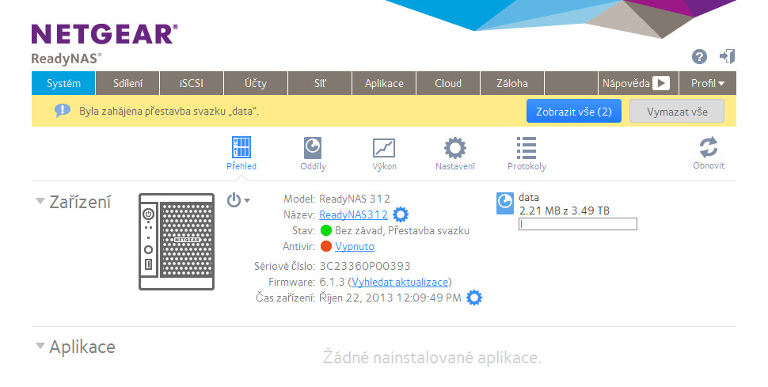The image size is (768, 387).
Task: Click the Vypnuto antivirus link
Action: 355,246
